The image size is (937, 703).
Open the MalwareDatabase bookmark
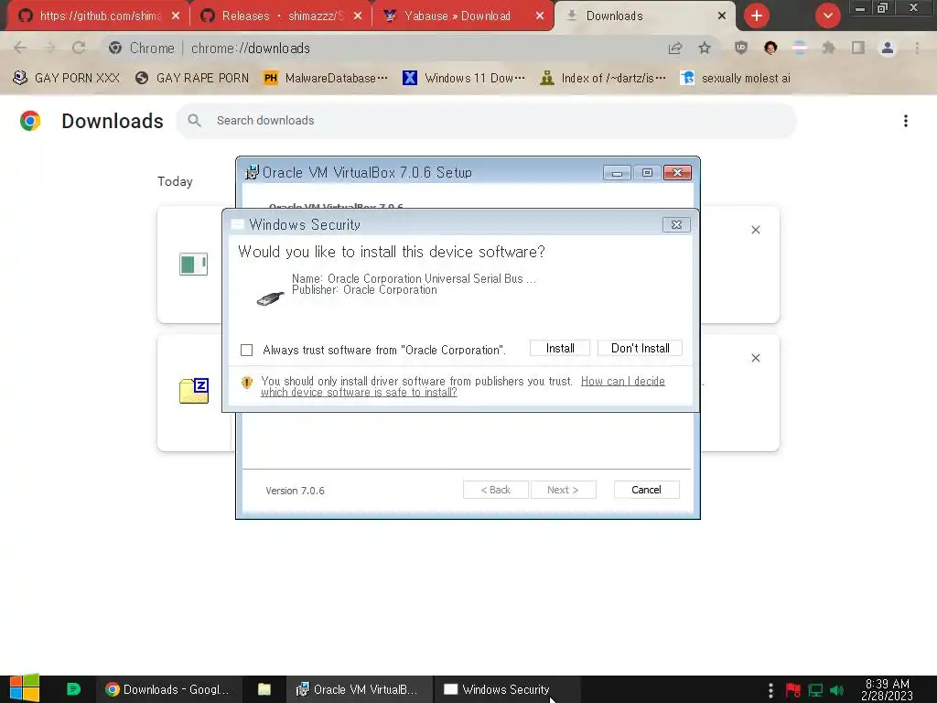tap(326, 78)
